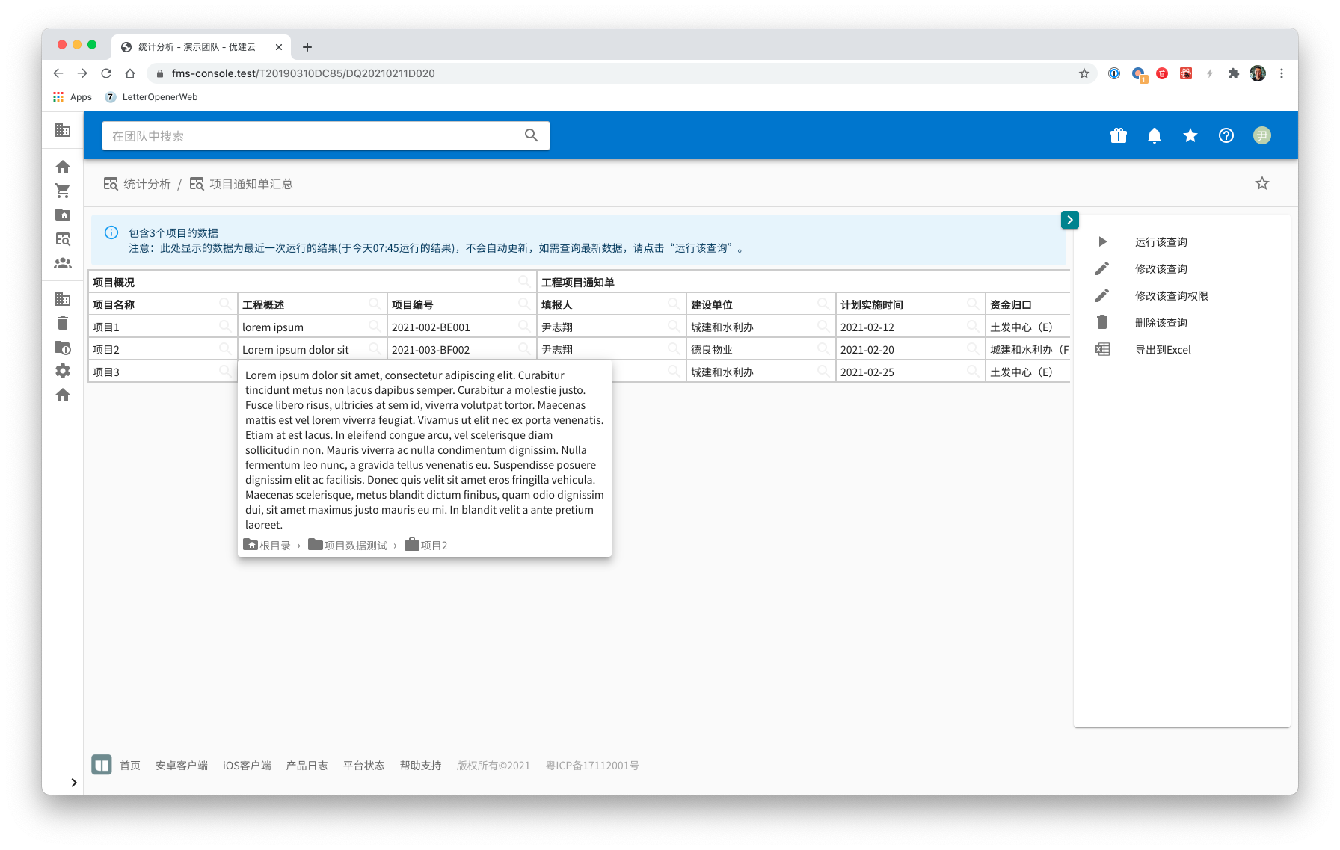Open 项目数据测试 folder in tooltip path
Screen dimensions: 1340x850
[x=355, y=546]
